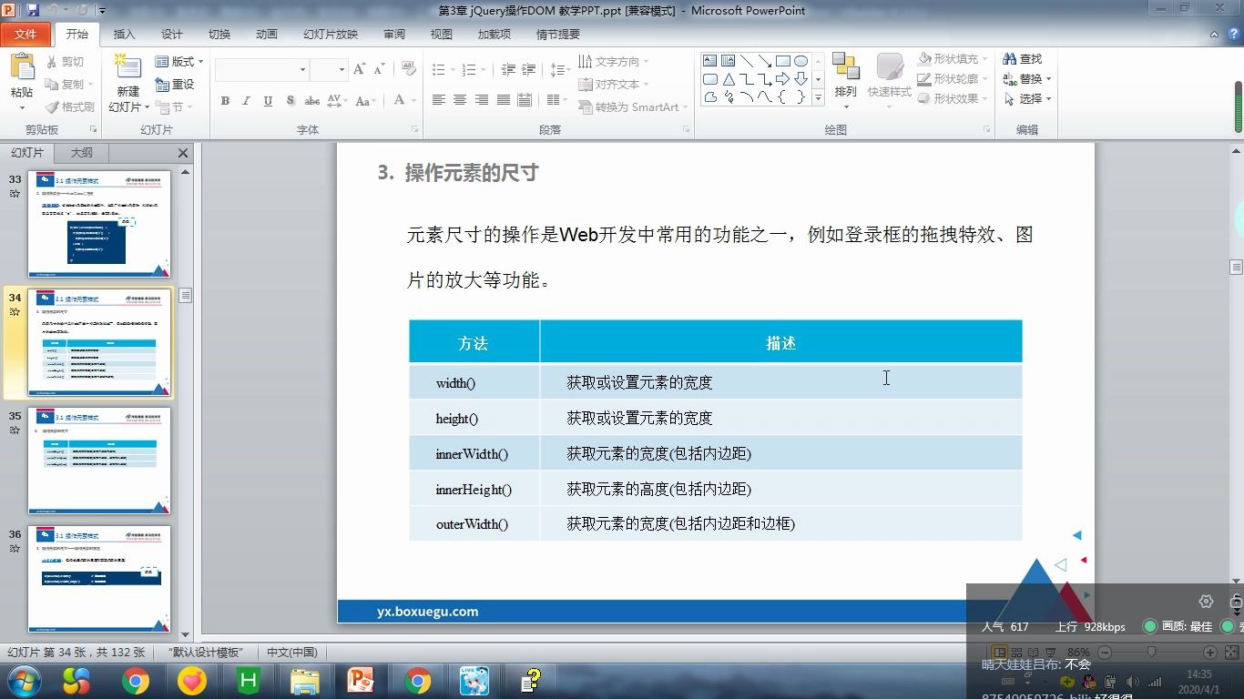Click the language indicator 中文(中国)
The width and height of the screenshot is (1244, 699).
tap(292, 653)
